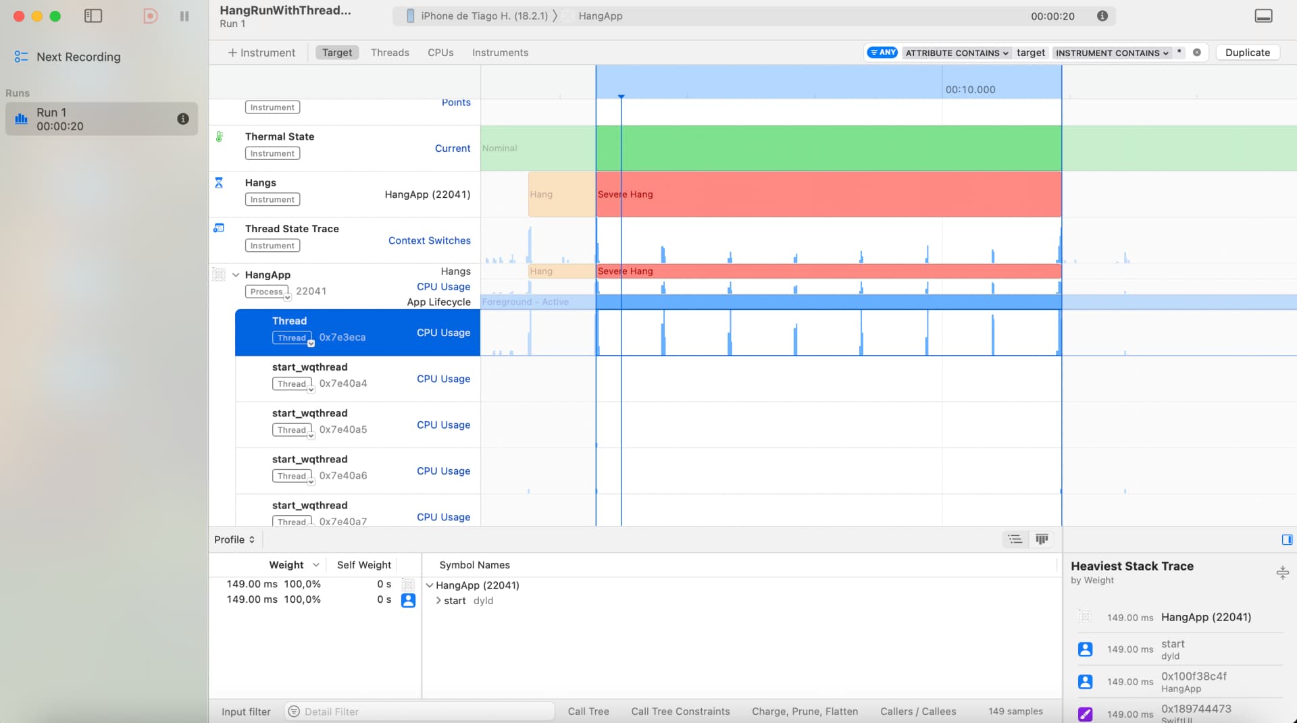Open the Profile detail dropdown

click(x=234, y=539)
